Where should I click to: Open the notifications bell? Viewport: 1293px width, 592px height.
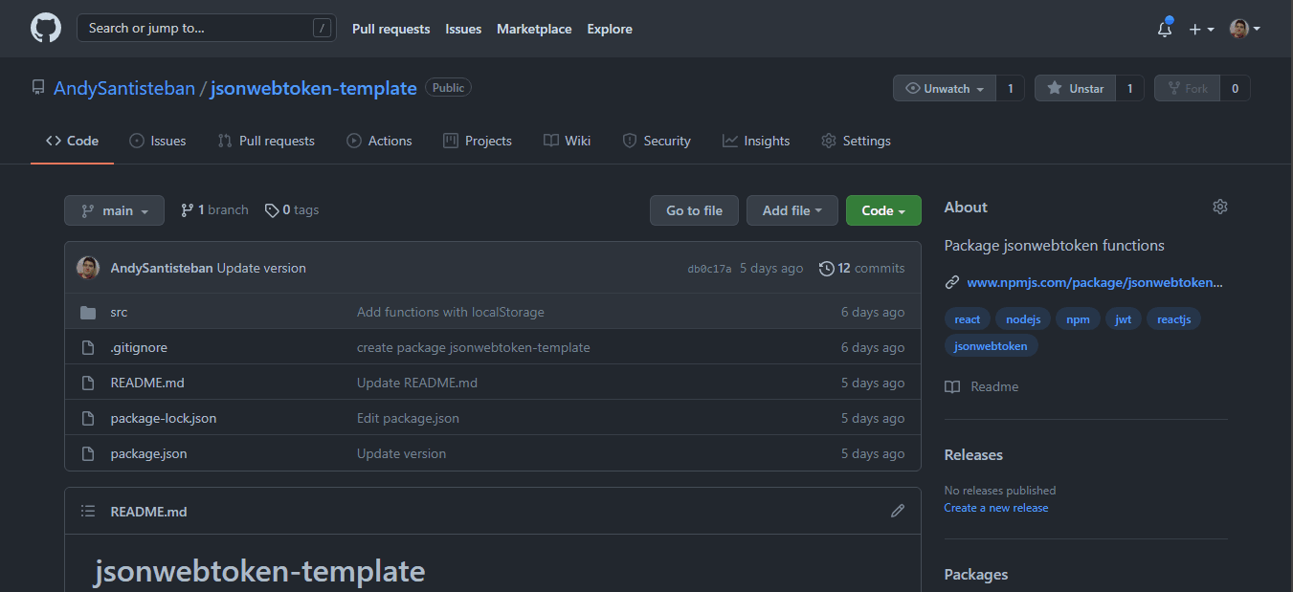click(1165, 29)
